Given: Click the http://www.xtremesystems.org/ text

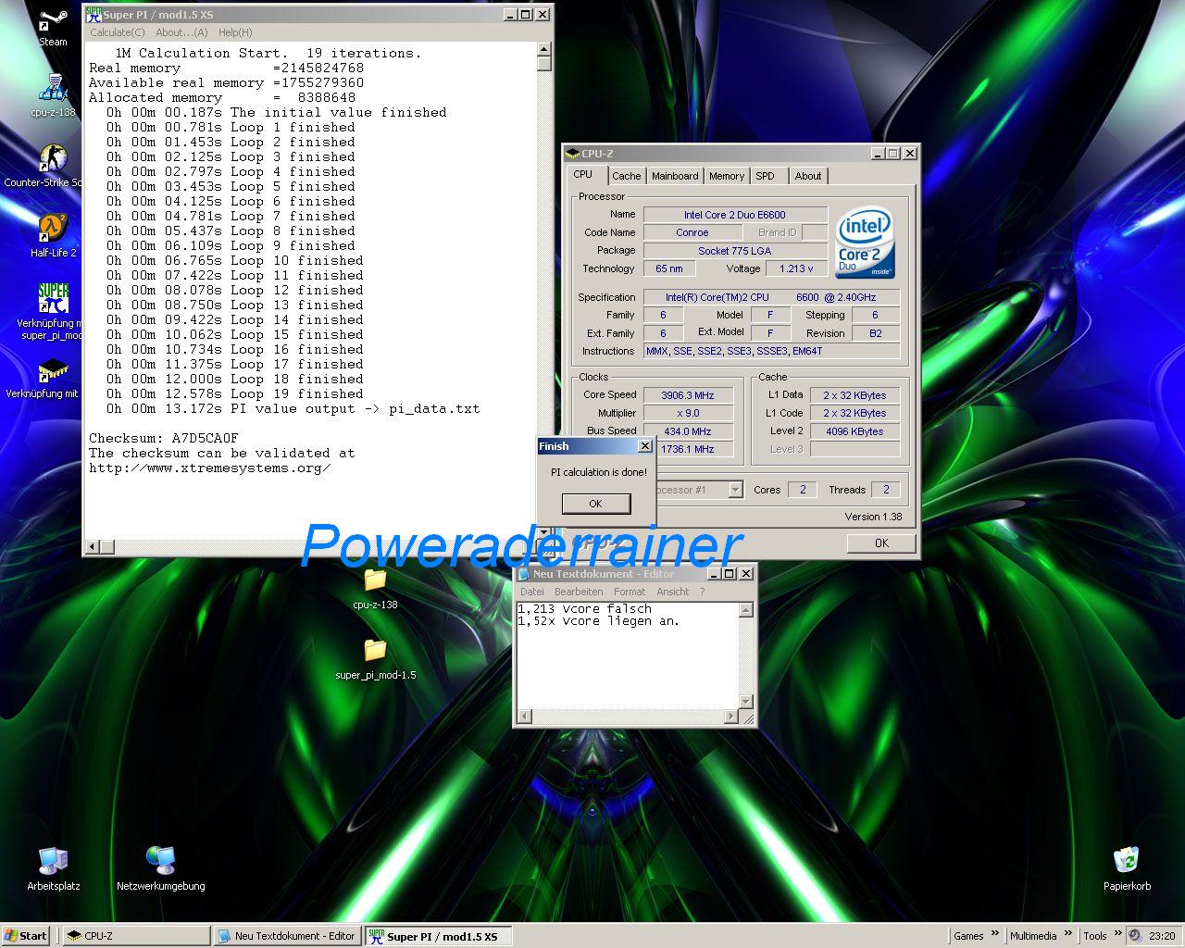Looking at the screenshot, I should click(x=210, y=468).
